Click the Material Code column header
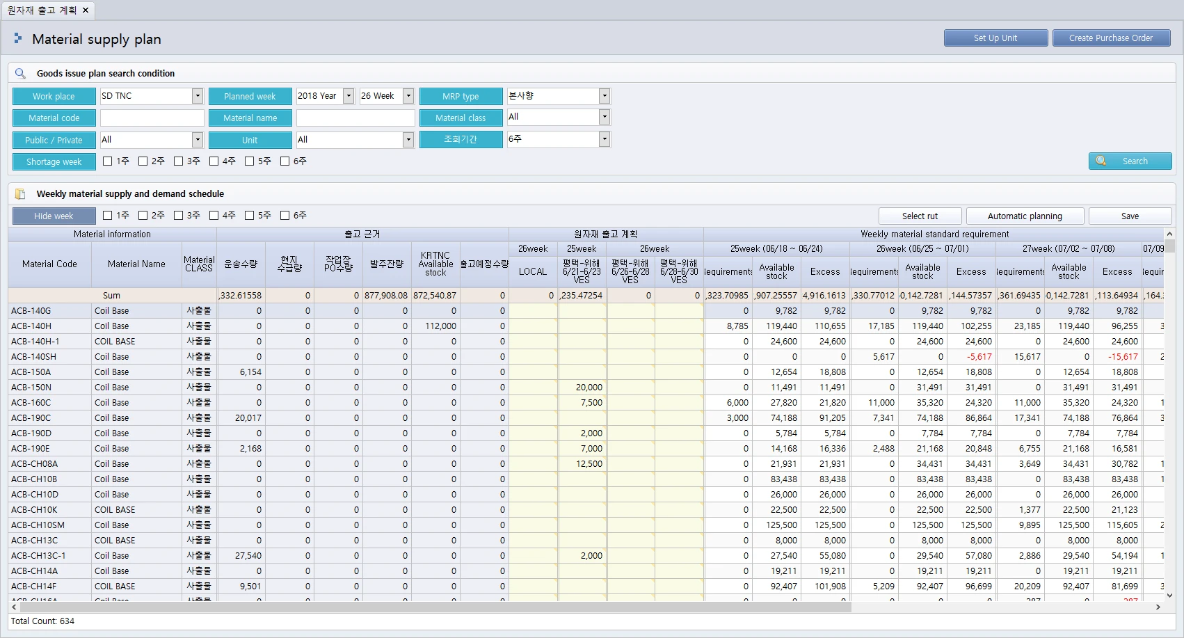This screenshot has width=1184, height=638. point(49,264)
